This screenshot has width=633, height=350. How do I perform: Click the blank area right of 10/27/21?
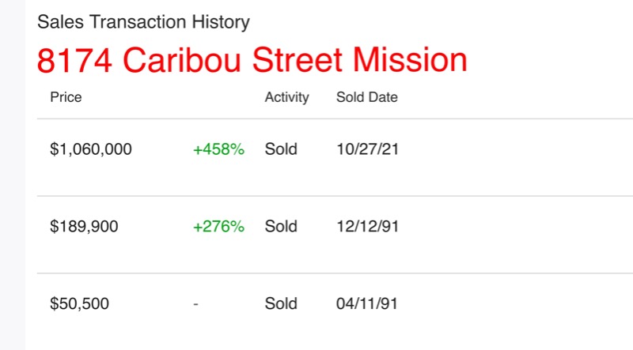click(x=514, y=149)
